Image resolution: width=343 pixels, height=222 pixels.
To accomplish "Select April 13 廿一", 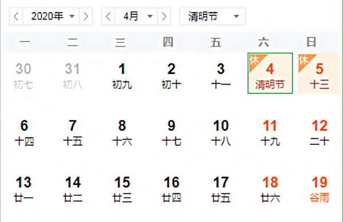I will 23,189.
